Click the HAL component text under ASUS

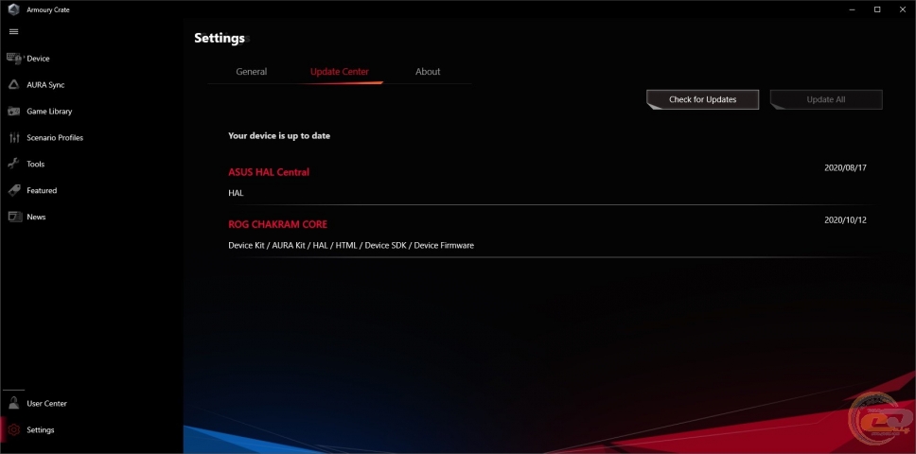point(236,193)
